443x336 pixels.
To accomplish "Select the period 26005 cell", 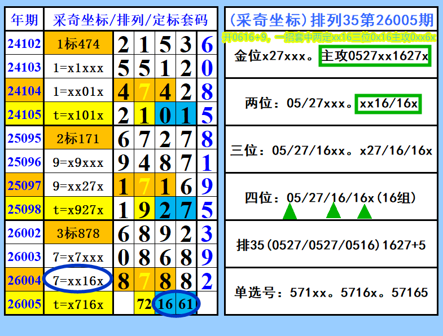I will coord(24,304).
